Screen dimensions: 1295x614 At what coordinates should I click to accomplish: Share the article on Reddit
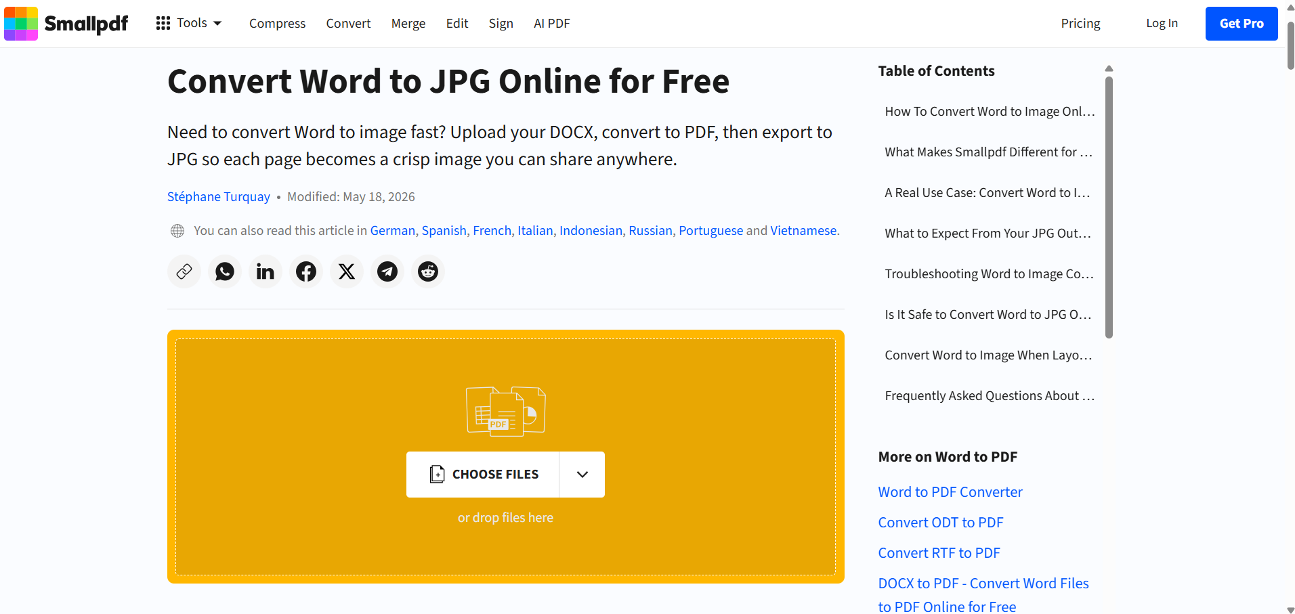pyautogui.click(x=428, y=271)
